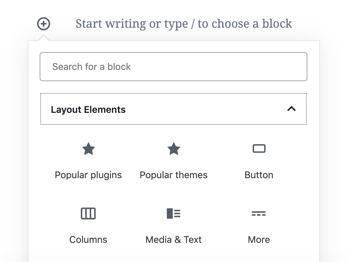Choose the Columns block icon
Image resolution: width=349 pixels, height=262 pixels.
pos(88,213)
